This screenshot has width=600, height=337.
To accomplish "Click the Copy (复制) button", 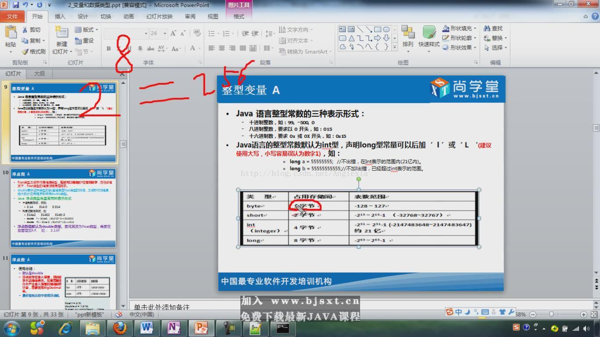I will click(33, 40).
